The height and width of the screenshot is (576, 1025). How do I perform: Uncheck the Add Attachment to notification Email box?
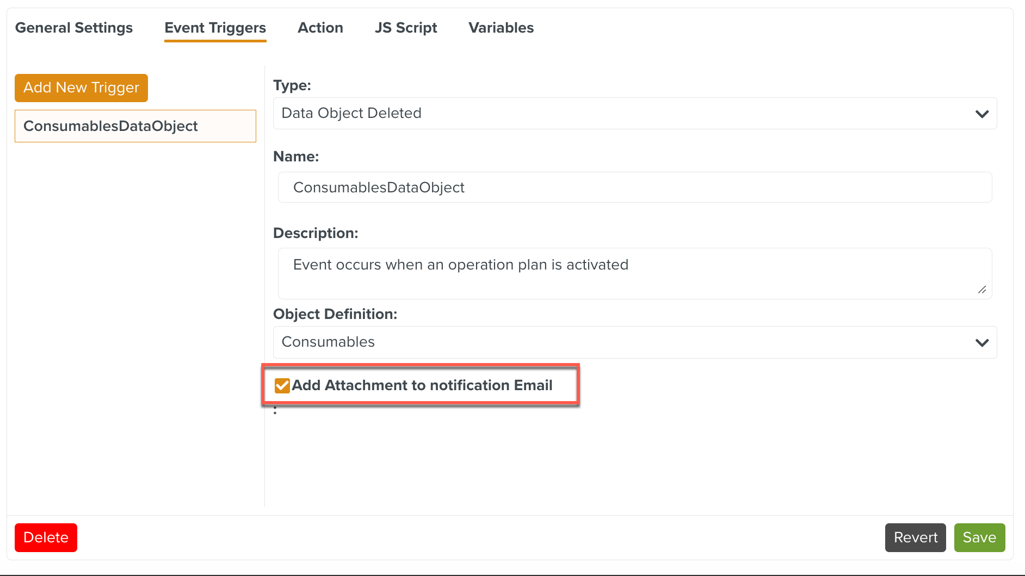[282, 385]
